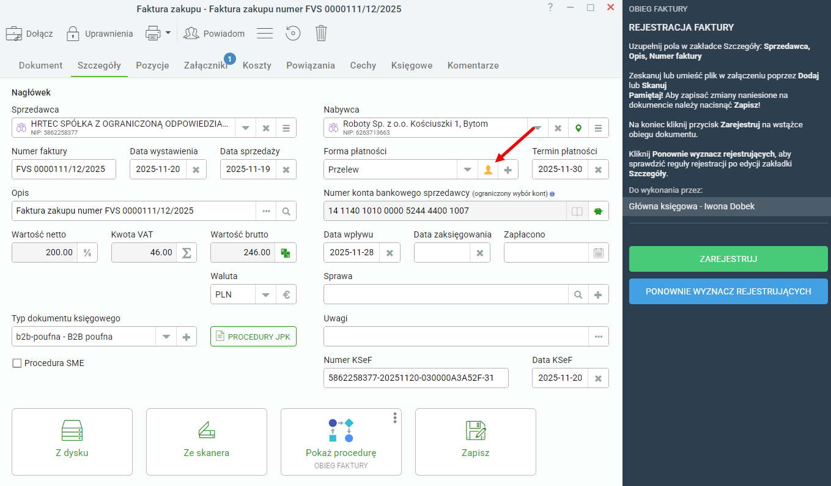Open Sprzedawca list menu icon
831x486 pixels.
286,128
